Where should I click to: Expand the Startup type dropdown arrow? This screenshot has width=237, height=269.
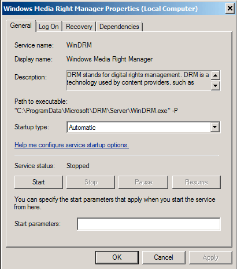[214, 127]
